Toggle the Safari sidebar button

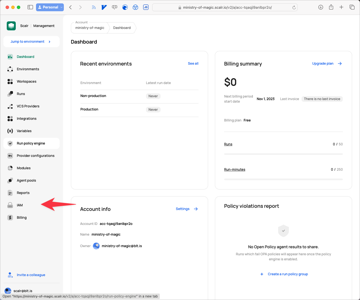[x=30, y=7]
